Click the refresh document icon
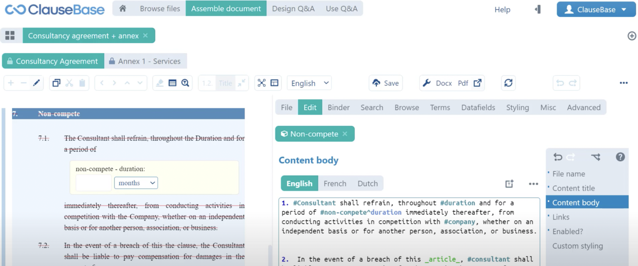This screenshot has height=266, width=638. coord(508,83)
